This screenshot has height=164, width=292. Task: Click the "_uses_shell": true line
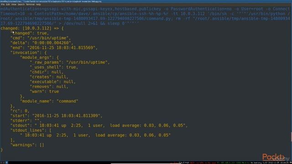coord(54,67)
